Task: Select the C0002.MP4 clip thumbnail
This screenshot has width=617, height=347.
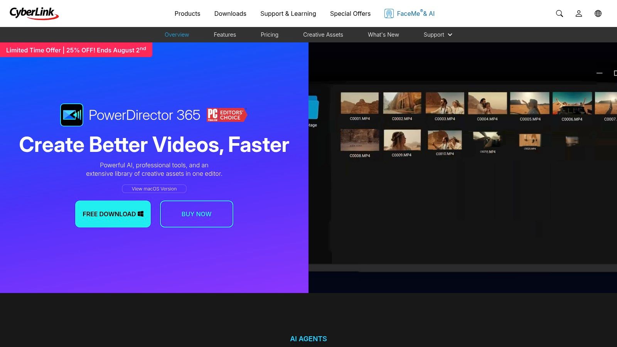Action: [402, 103]
